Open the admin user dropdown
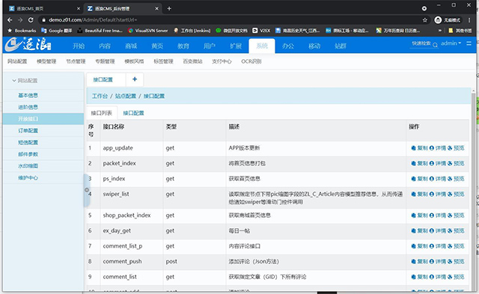The width and height of the screenshot is (479, 294). coord(451,43)
